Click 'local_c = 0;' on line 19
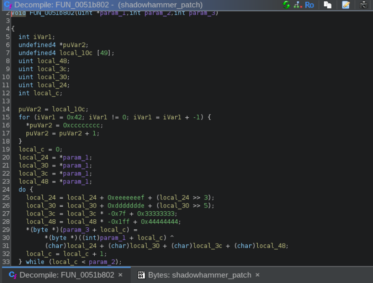Screen dimensions: 373x283 point(40,150)
